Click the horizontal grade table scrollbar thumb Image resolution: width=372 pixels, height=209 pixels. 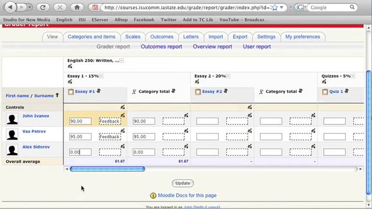tap(107, 169)
